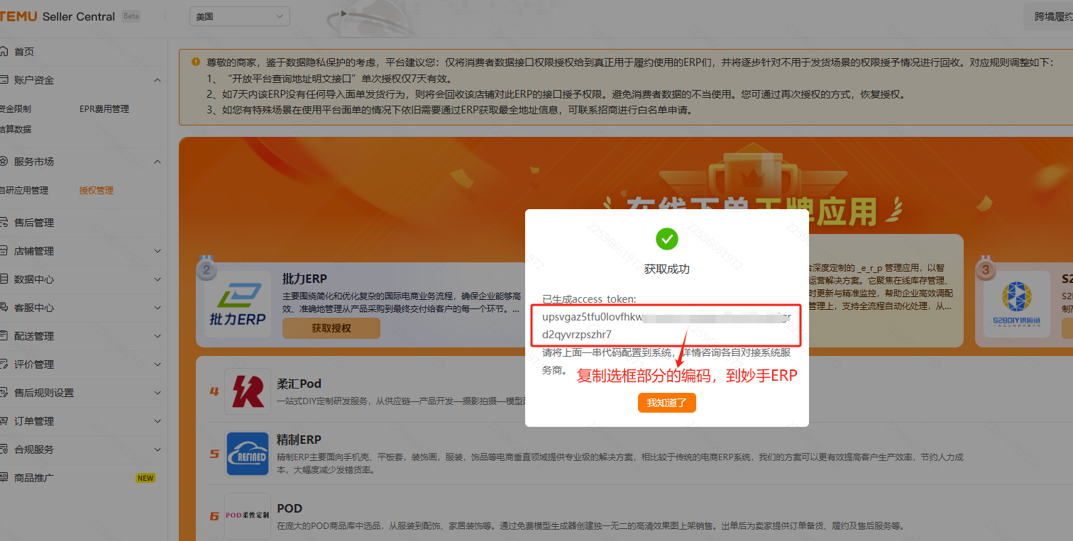Open 结算数据 submenu item
1073x541 pixels.
(15, 129)
